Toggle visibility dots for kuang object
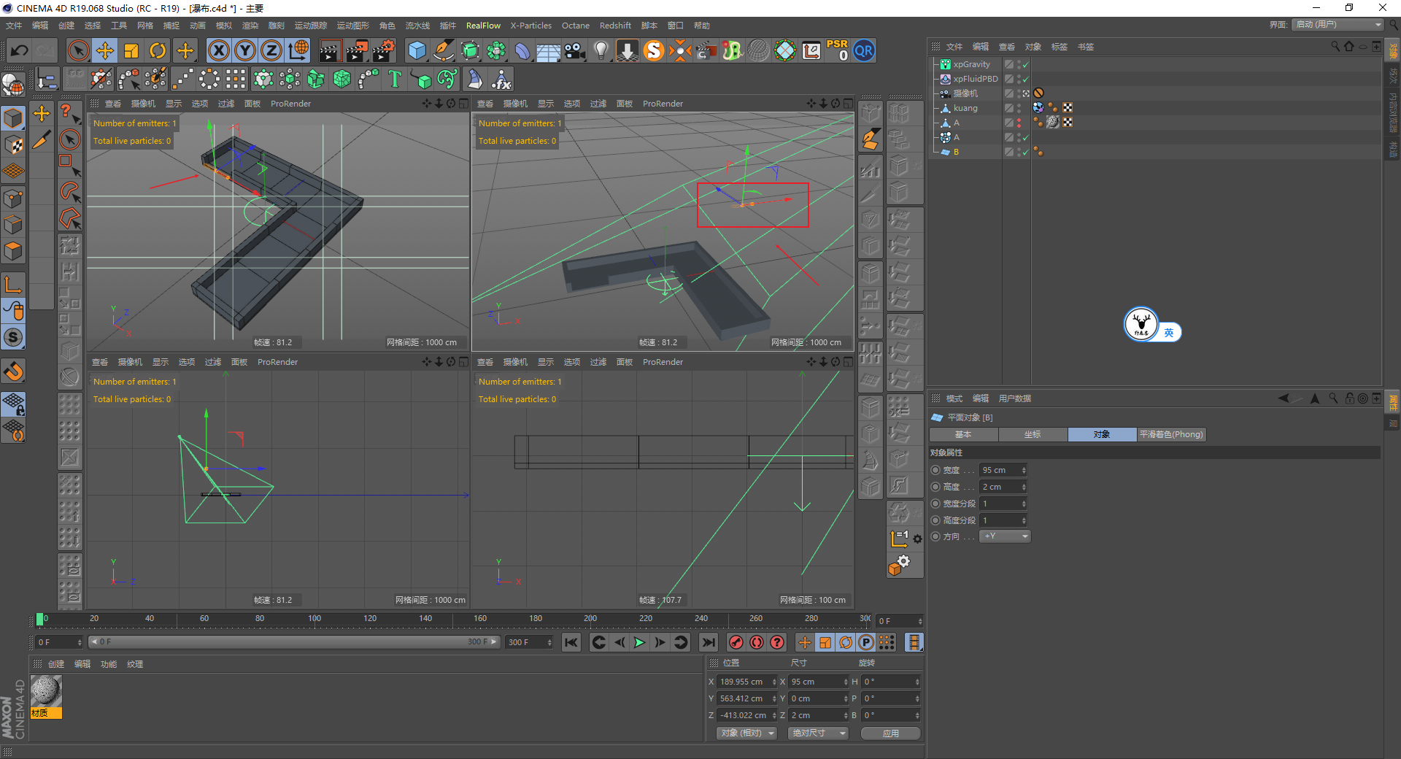 [1019, 108]
